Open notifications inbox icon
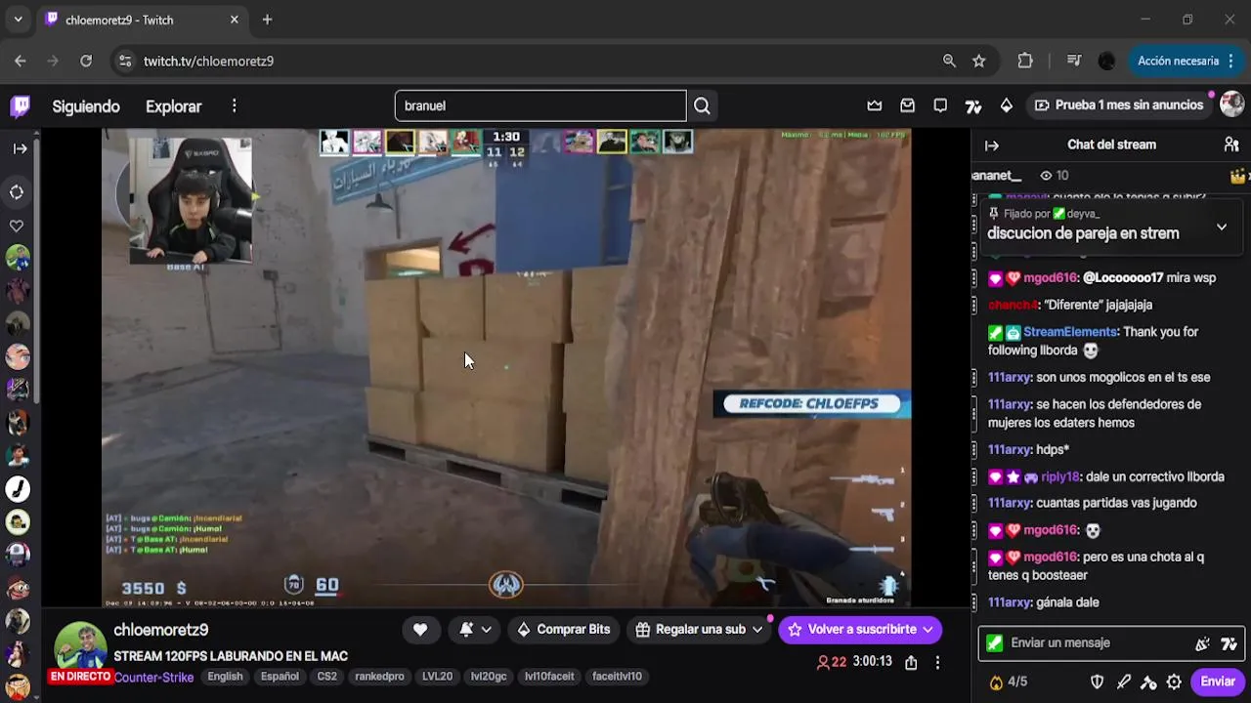The height and width of the screenshot is (703, 1251). coord(908,105)
